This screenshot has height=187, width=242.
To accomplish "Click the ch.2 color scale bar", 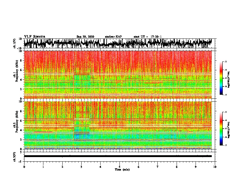I will point(221,129).
